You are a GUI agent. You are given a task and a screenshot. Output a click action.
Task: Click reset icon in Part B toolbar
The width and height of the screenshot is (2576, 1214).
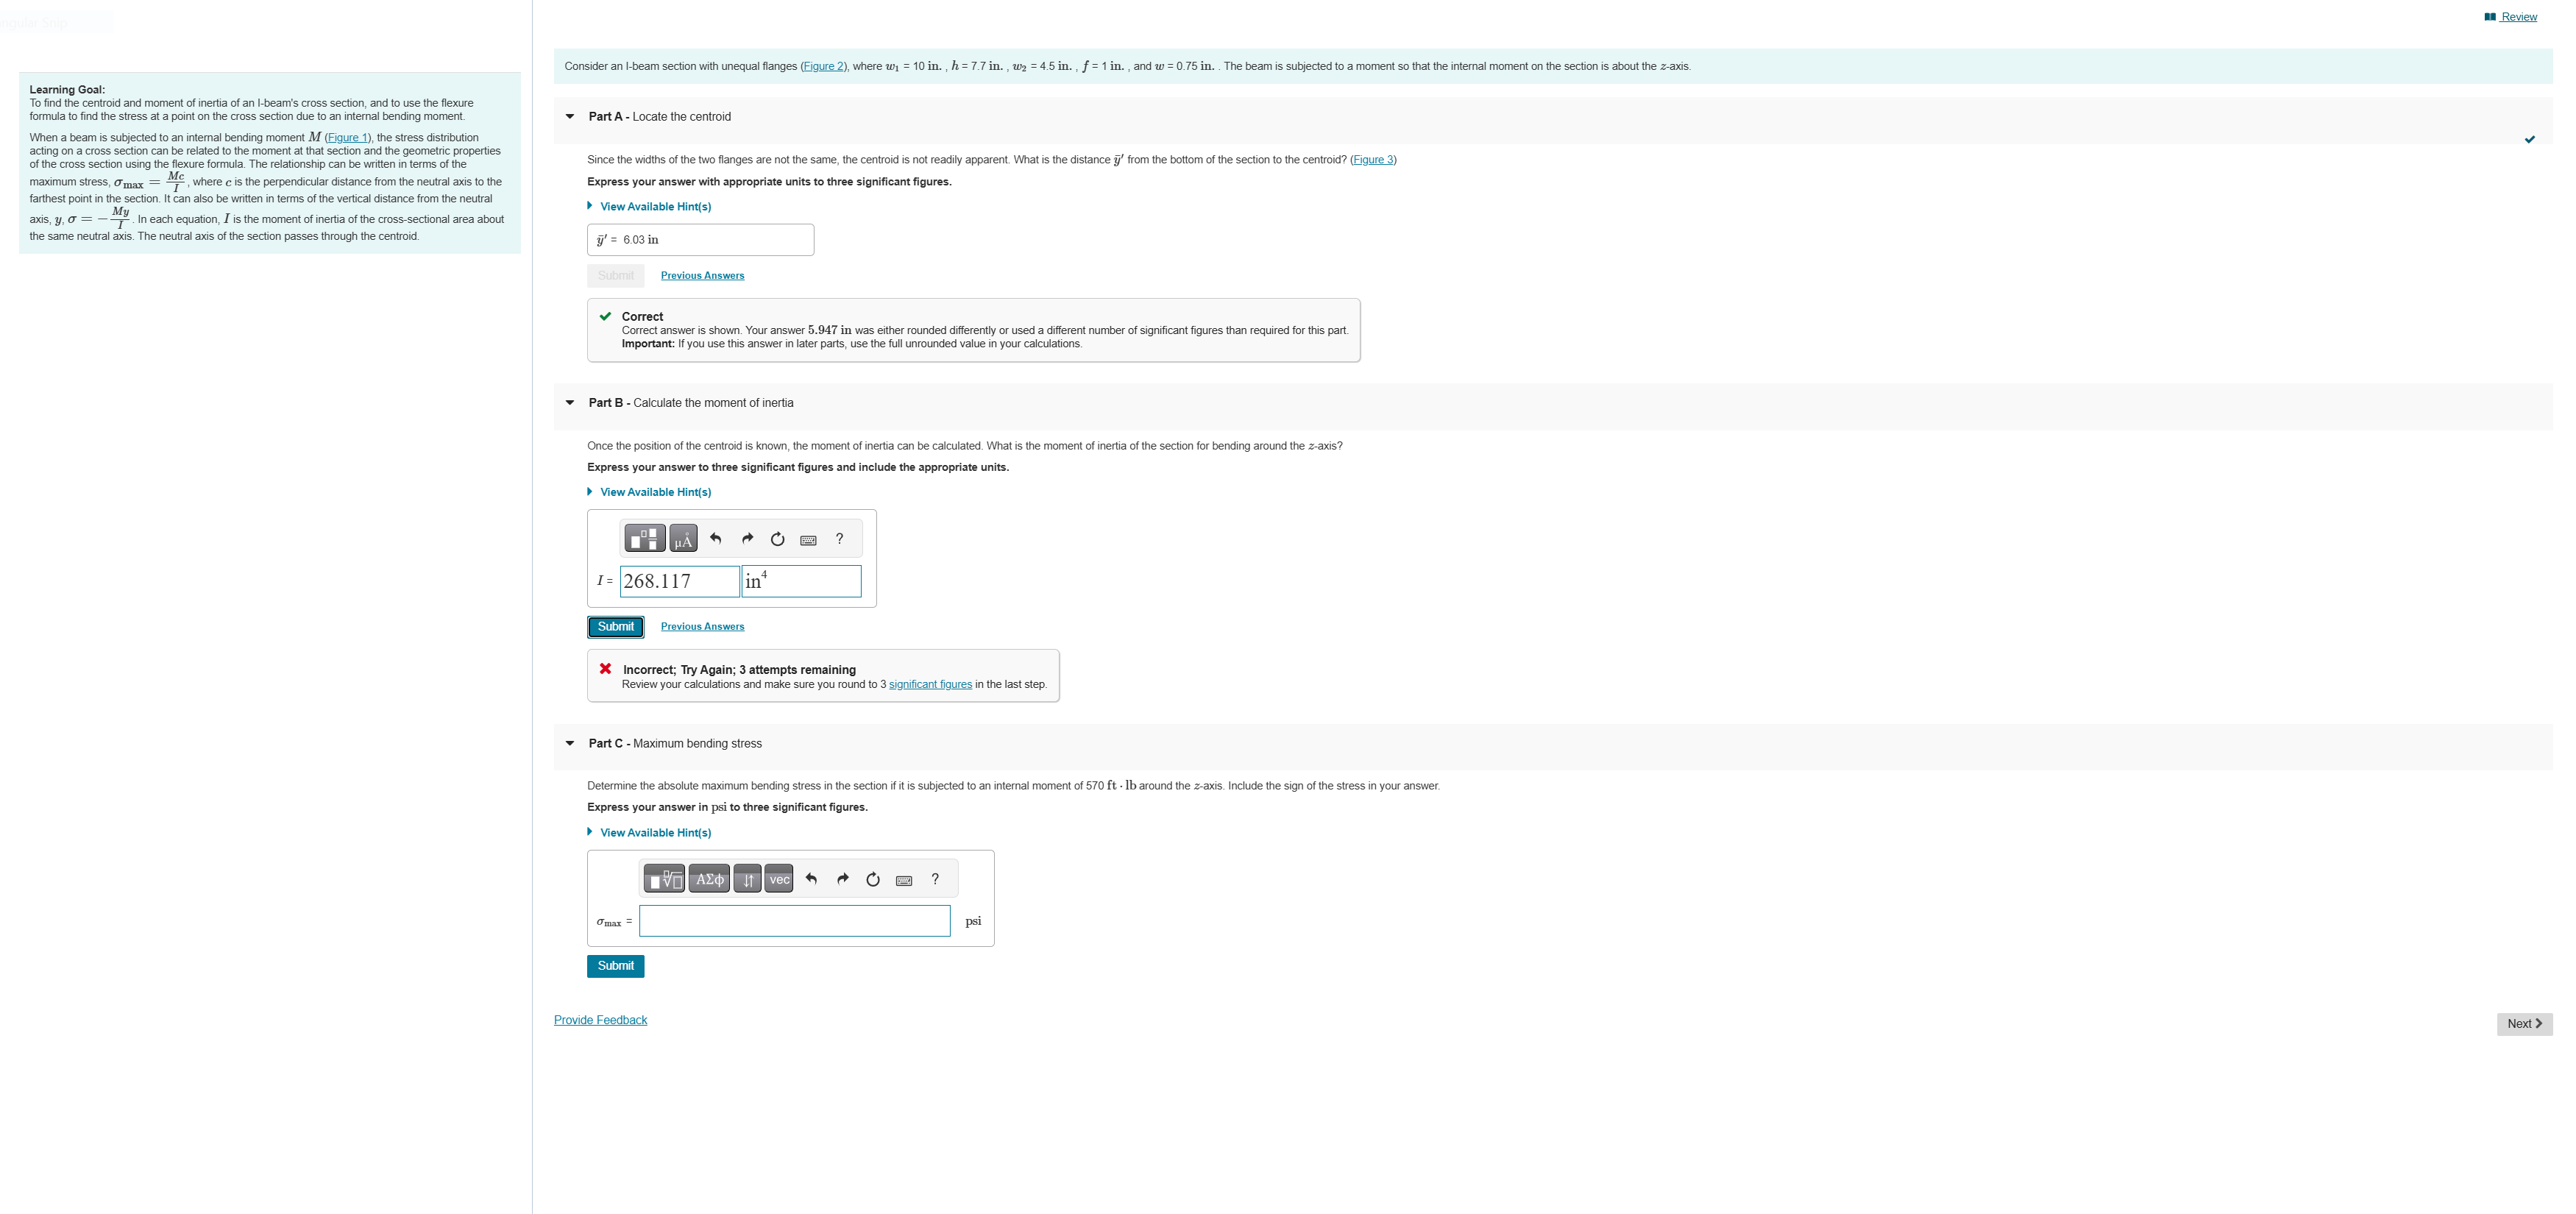(x=777, y=539)
